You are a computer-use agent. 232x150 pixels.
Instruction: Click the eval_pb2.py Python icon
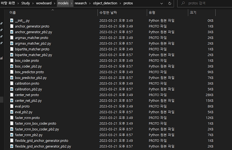click(x=12, y=112)
